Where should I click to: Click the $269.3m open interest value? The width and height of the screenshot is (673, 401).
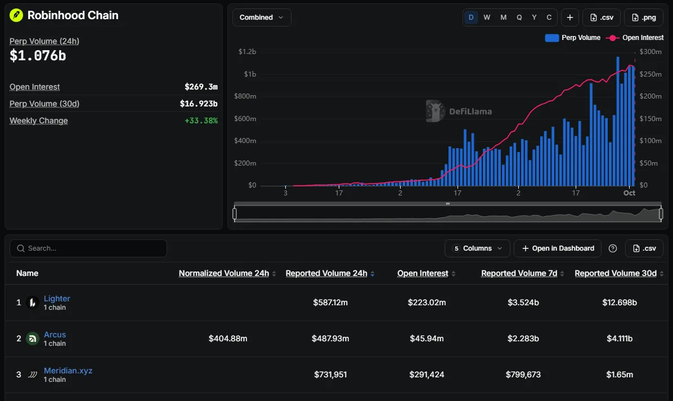(x=201, y=87)
